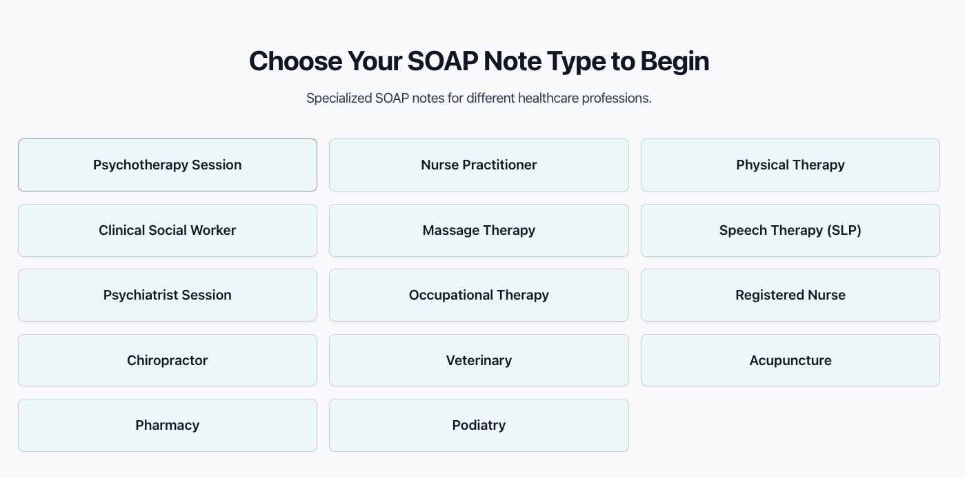965x478 pixels.
Task: Open the Veterinary SOAP note
Action: 479,360
